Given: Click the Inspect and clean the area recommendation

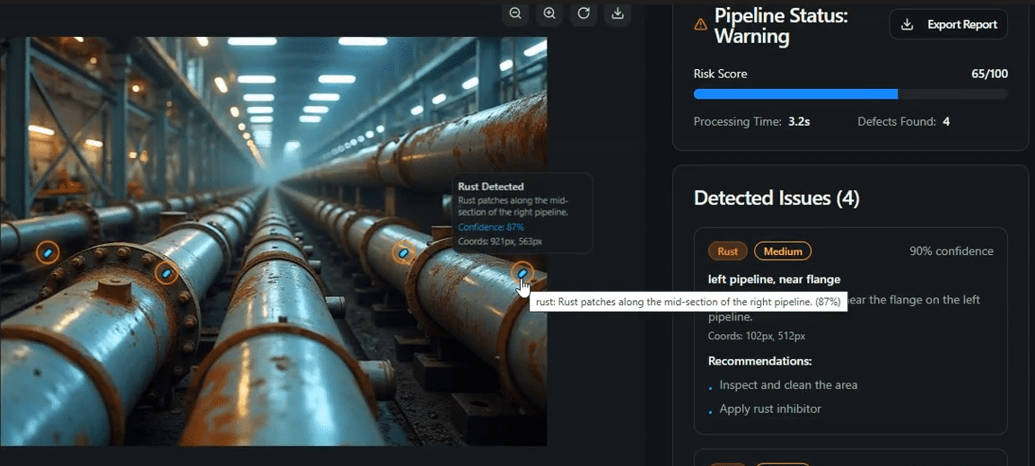Looking at the screenshot, I should (x=788, y=385).
